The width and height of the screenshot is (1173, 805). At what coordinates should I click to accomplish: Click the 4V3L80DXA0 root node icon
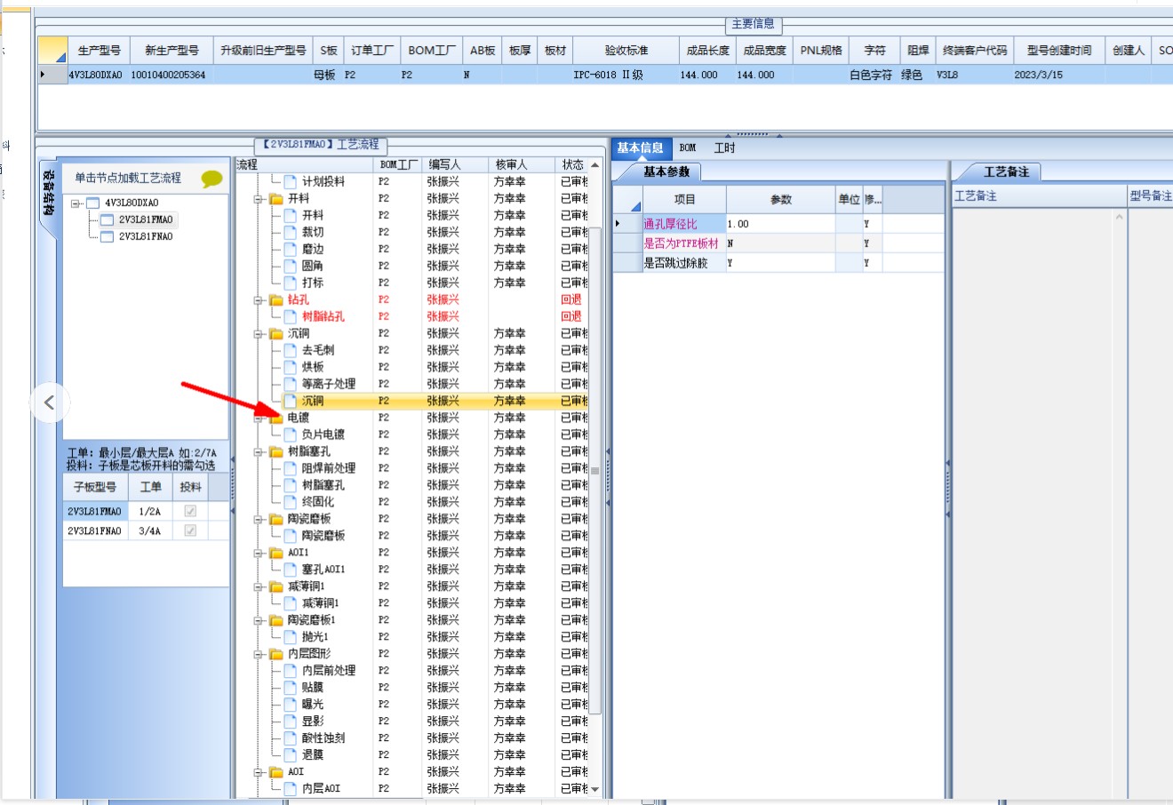tap(92, 203)
